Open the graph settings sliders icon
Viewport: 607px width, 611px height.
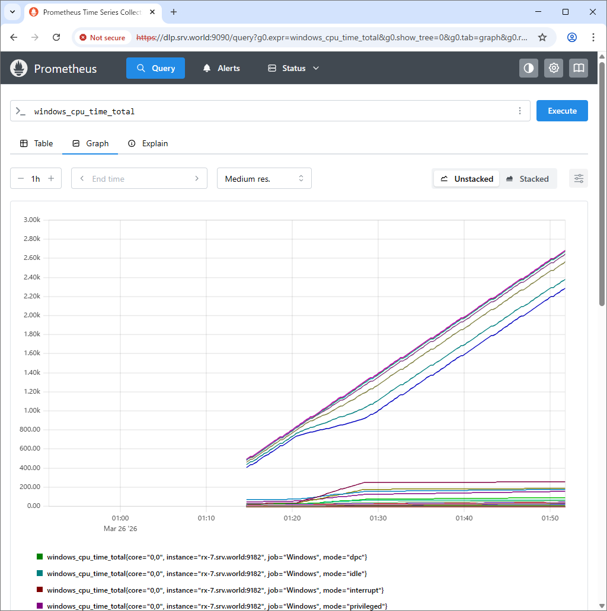point(579,178)
